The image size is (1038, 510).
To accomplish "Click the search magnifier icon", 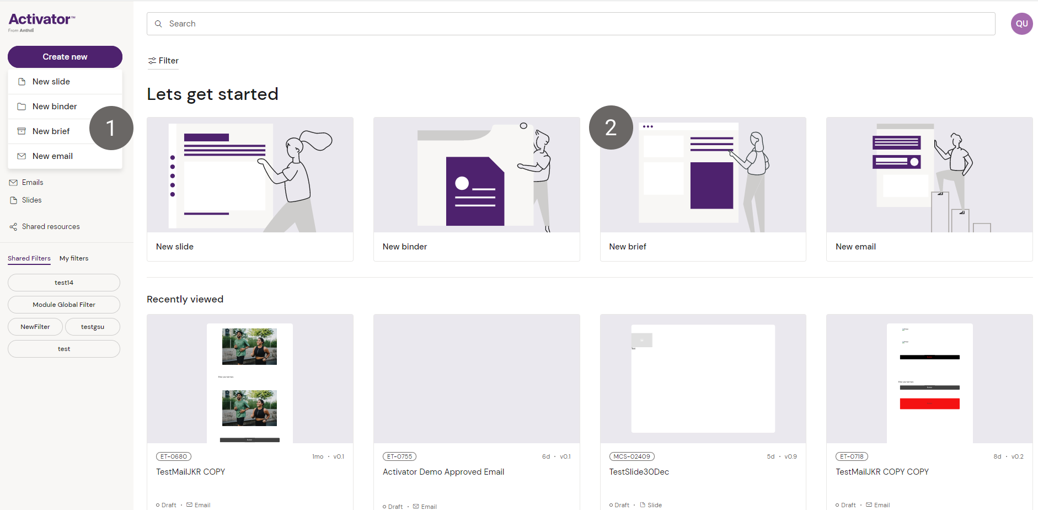I will point(158,24).
